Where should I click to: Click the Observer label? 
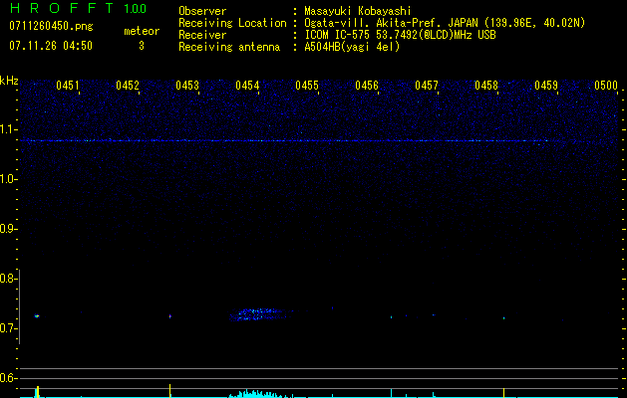click(x=202, y=11)
